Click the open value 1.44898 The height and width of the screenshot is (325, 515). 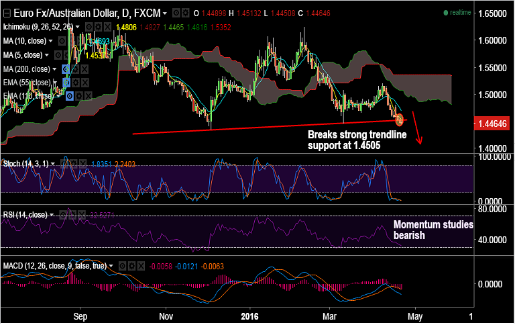click(x=214, y=13)
